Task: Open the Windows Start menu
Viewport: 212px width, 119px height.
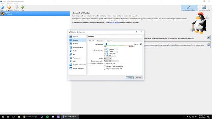Action: (x=3, y=117)
